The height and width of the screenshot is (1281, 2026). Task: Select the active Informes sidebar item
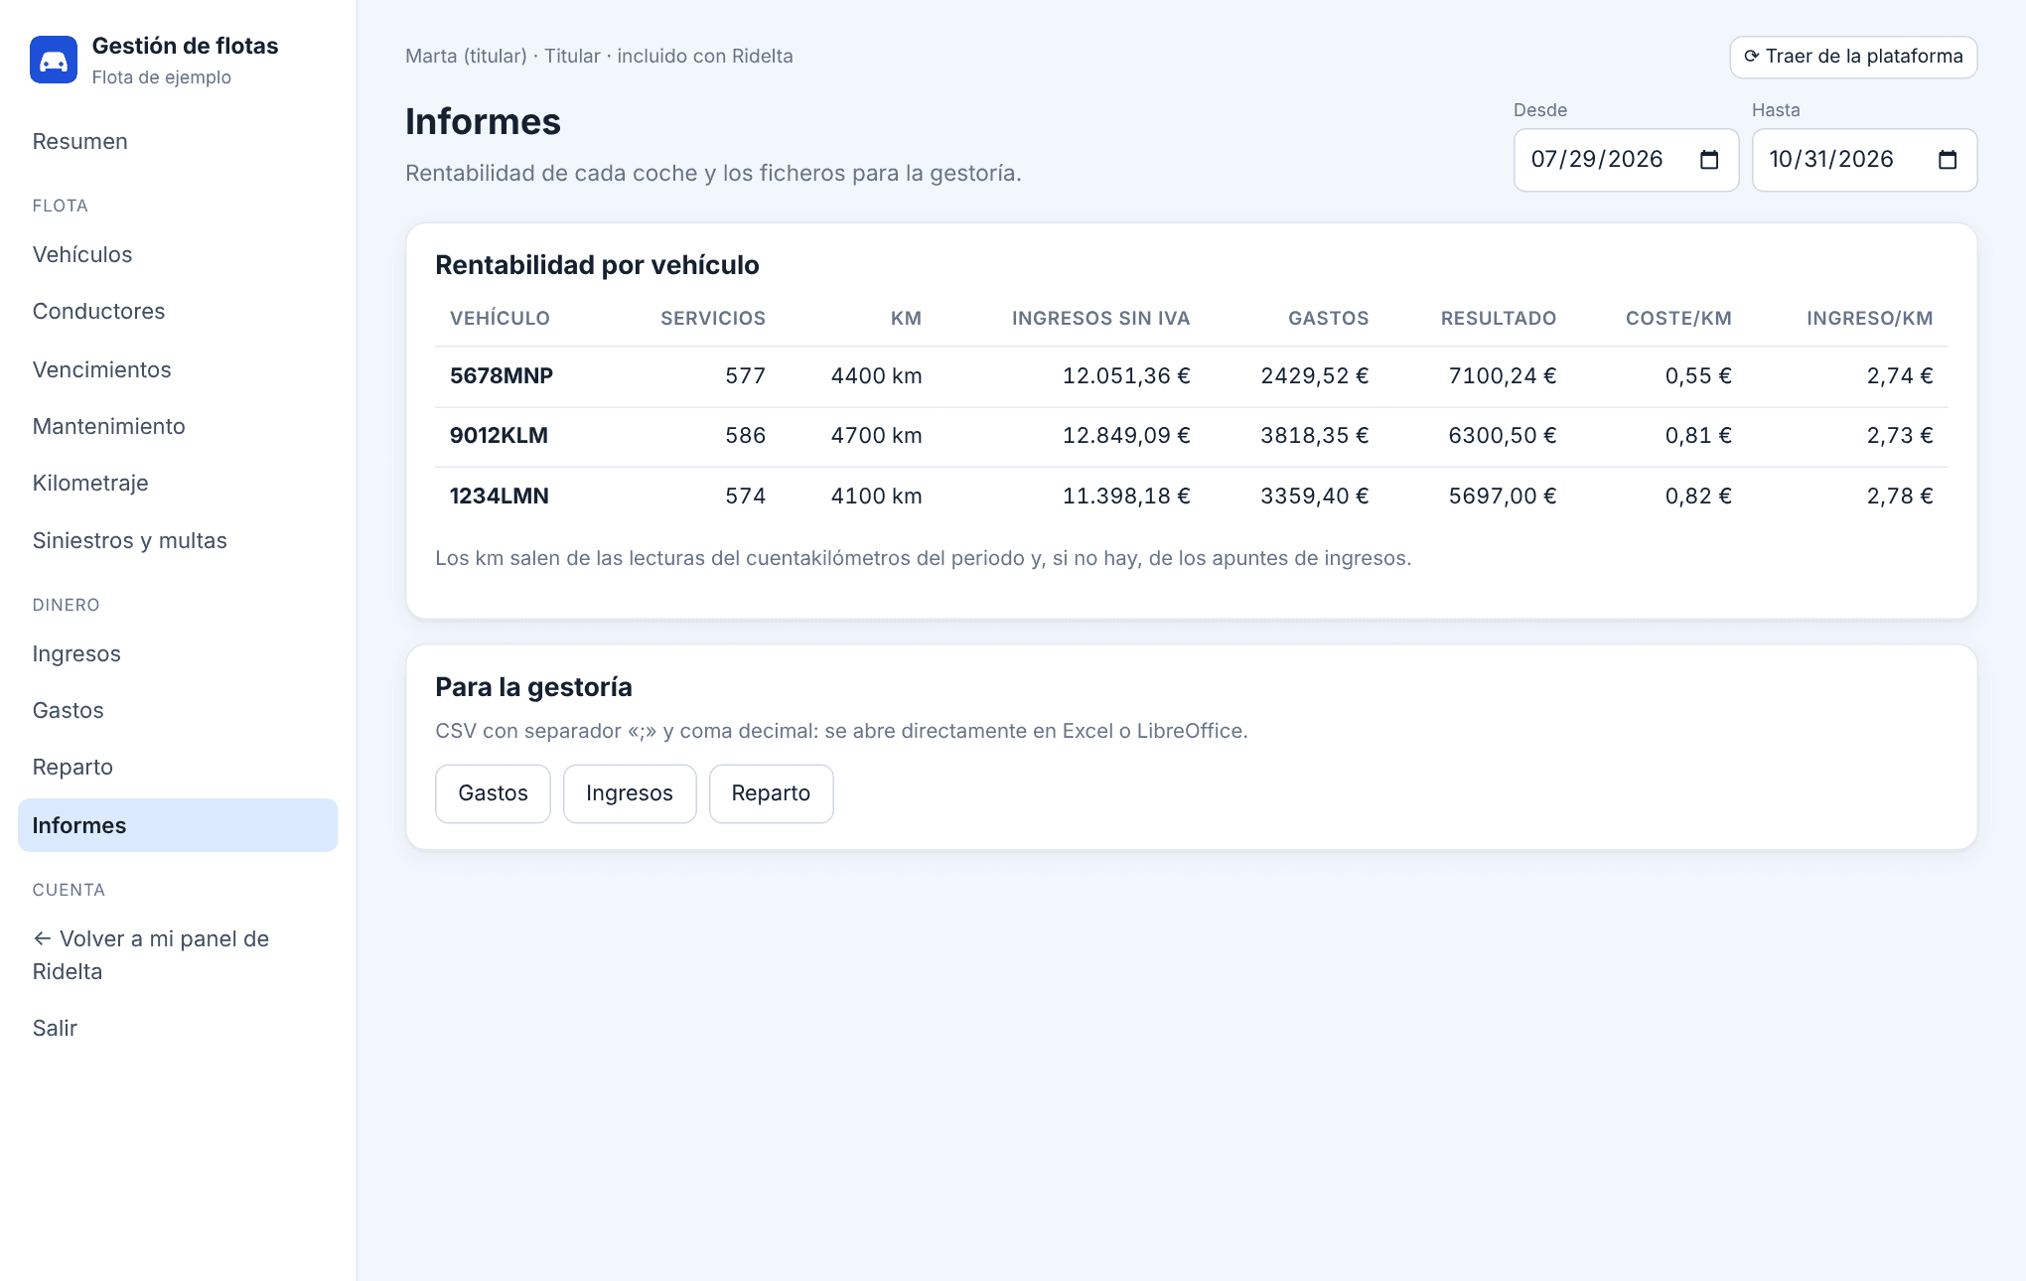point(178,825)
